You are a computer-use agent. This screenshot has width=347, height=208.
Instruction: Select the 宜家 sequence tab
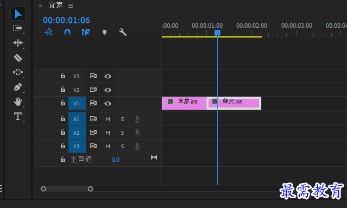[x=55, y=5]
